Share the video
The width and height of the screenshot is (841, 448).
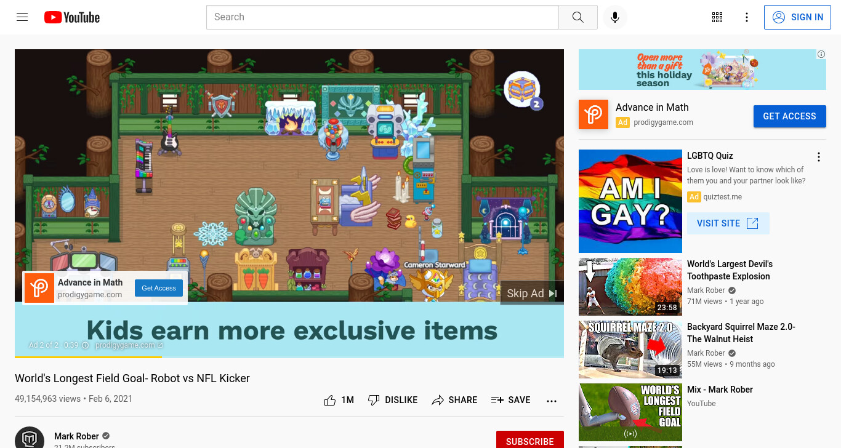454,400
